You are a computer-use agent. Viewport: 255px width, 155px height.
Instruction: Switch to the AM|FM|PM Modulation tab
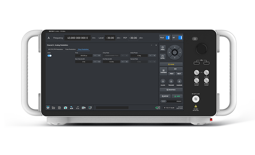55,49
